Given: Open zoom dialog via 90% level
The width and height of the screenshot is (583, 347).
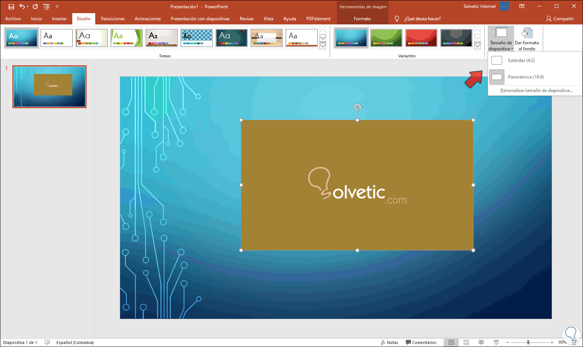Looking at the screenshot, I should click(x=562, y=342).
